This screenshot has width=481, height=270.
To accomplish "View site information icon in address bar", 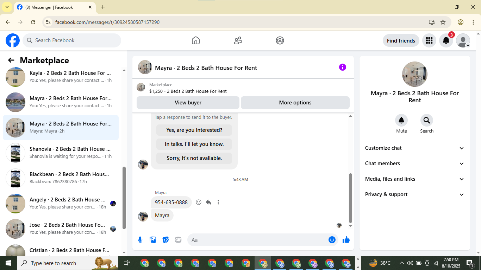I will point(49,22).
